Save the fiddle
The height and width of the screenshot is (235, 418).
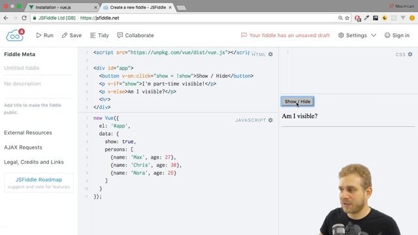coord(72,35)
